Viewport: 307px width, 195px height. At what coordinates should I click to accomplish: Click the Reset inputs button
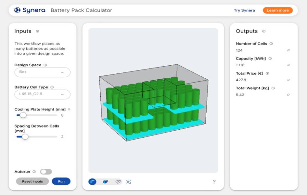33,182
